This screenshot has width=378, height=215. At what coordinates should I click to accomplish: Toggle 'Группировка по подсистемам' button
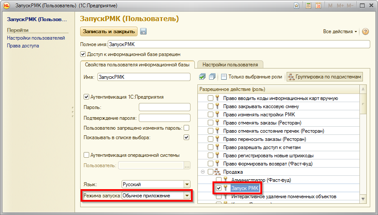point(325,77)
